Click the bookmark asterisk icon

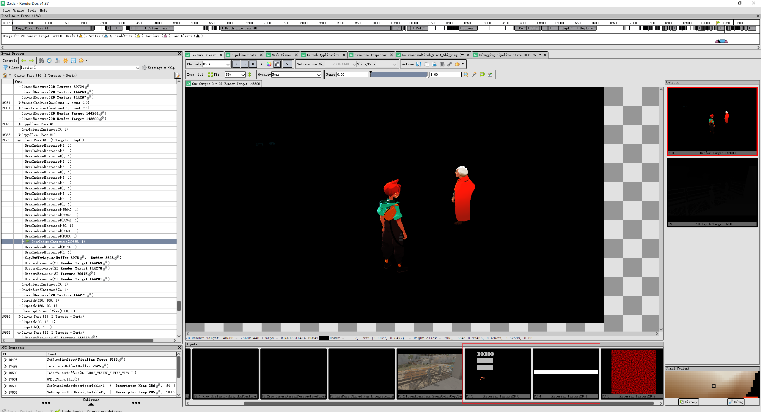(x=65, y=61)
